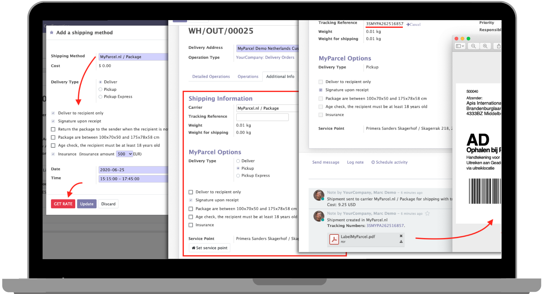
Task: Open the Date field 2020-06-25
Action: 133,170
